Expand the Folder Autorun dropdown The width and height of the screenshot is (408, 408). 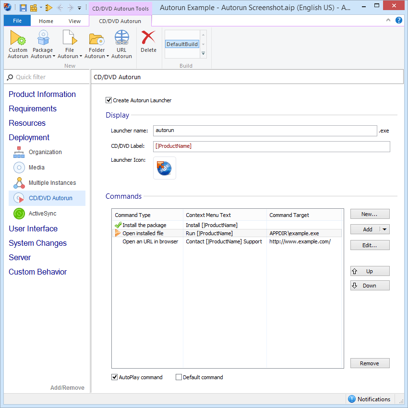point(108,56)
